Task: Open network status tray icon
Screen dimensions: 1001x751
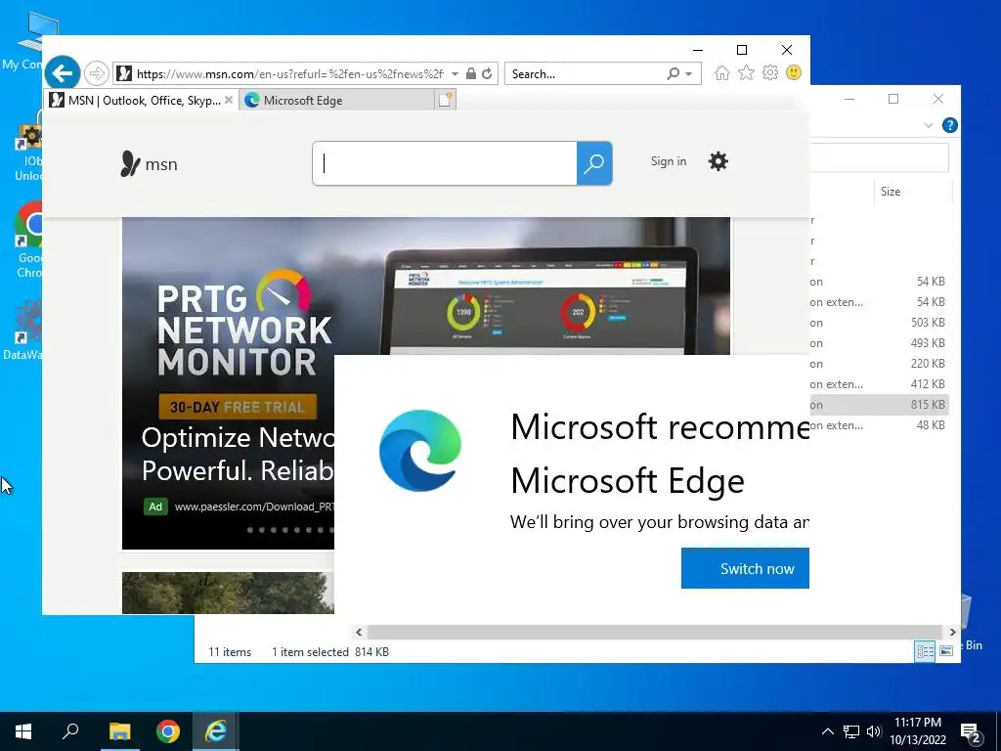Action: tap(851, 731)
